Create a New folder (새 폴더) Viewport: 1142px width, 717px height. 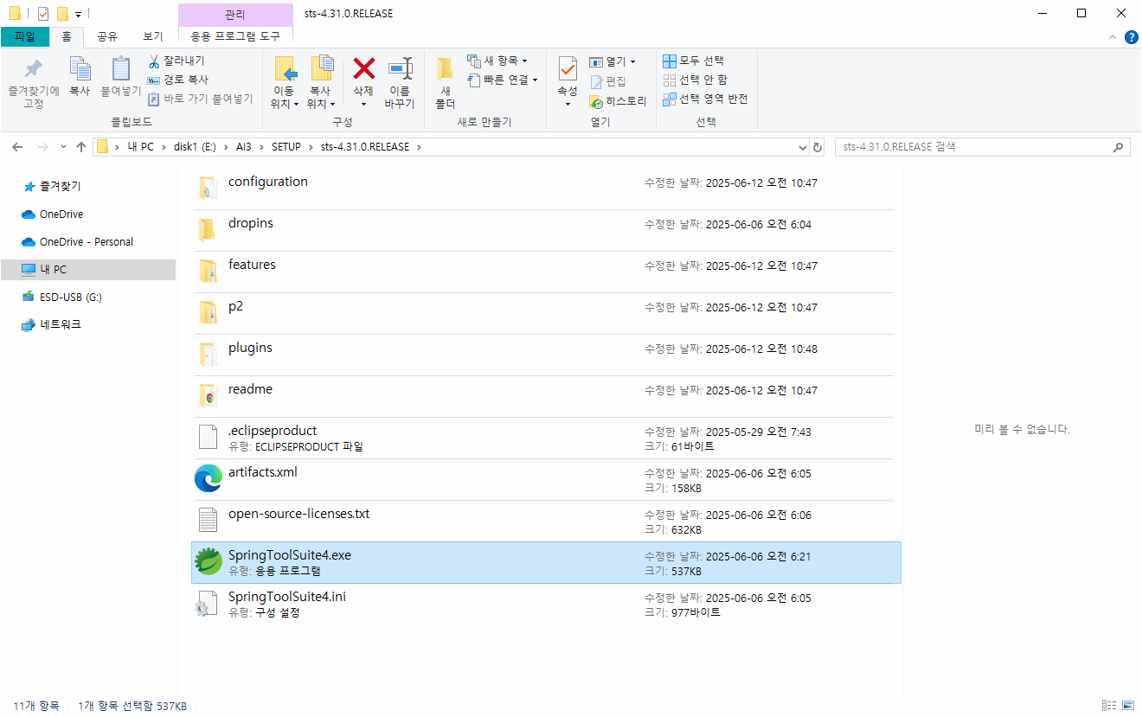pyautogui.click(x=445, y=82)
